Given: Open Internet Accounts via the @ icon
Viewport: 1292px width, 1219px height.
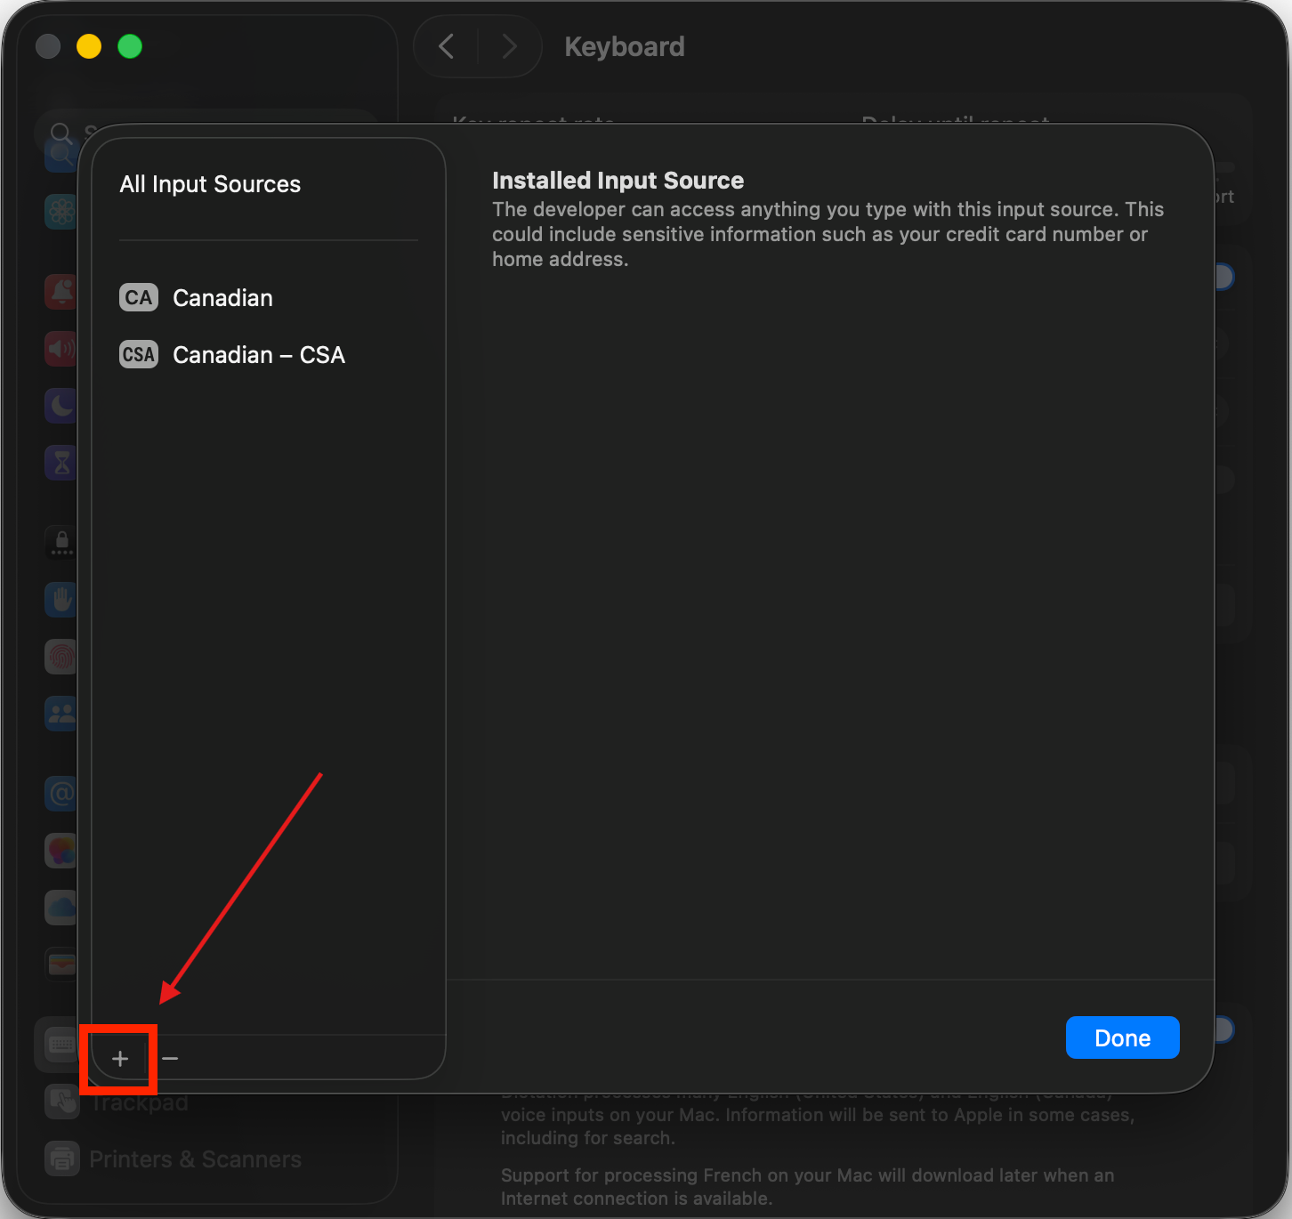Looking at the screenshot, I should [61, 793].
